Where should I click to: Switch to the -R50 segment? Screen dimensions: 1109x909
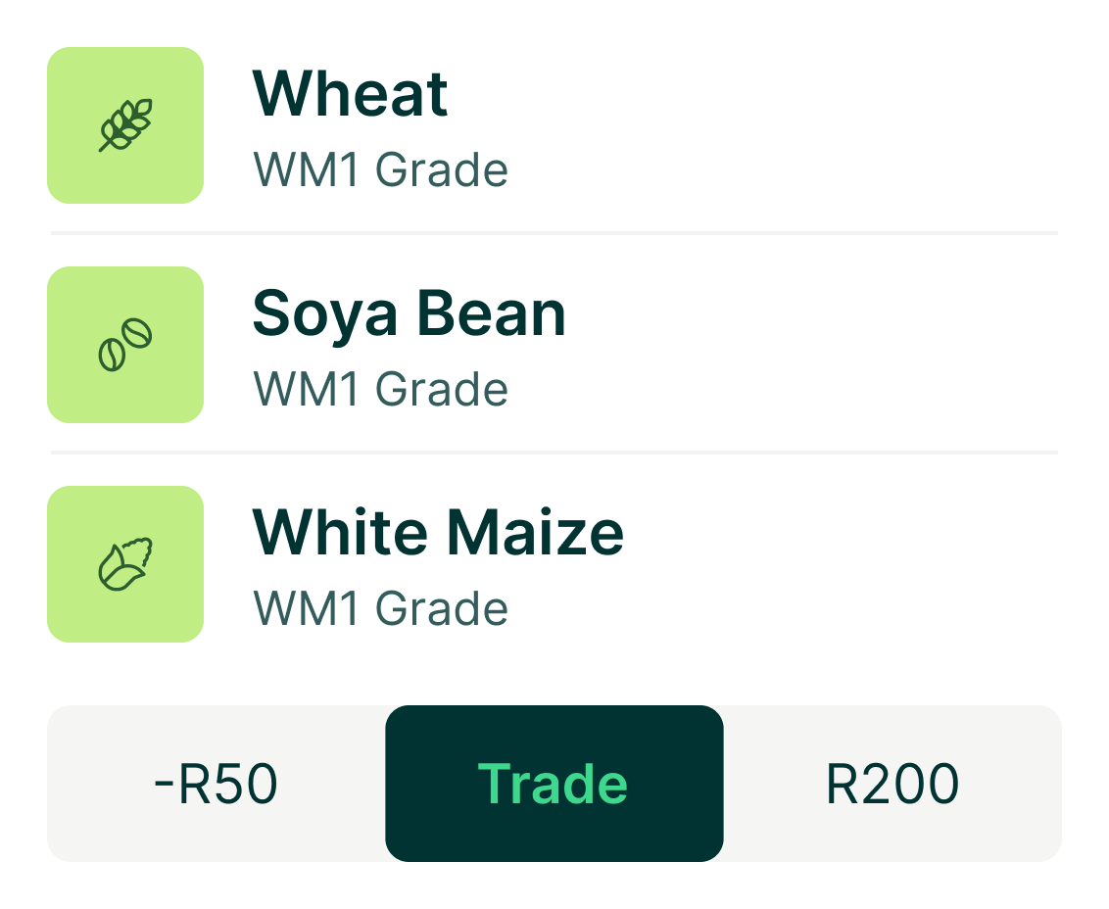pos(217,784)
